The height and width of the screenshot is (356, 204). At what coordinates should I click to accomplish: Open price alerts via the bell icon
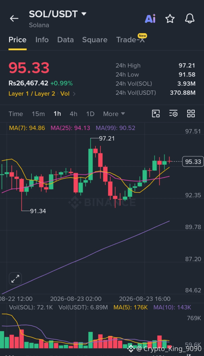click(x=190, y=18)
